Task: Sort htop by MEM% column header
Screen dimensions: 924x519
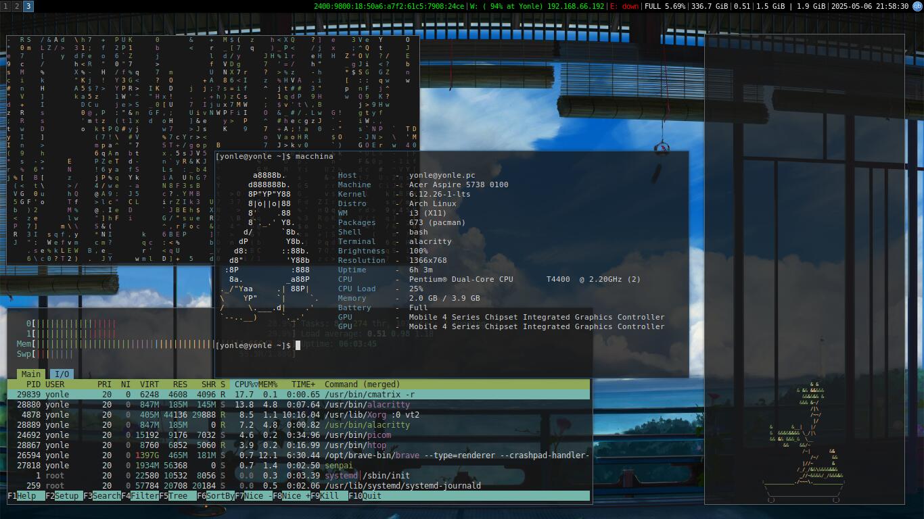Action: click(268, 385)
